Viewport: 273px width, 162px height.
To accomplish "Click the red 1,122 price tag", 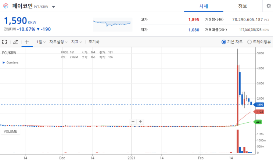I will (259, 112).
